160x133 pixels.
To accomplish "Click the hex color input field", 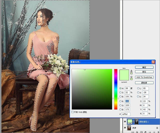I will 126,114.
